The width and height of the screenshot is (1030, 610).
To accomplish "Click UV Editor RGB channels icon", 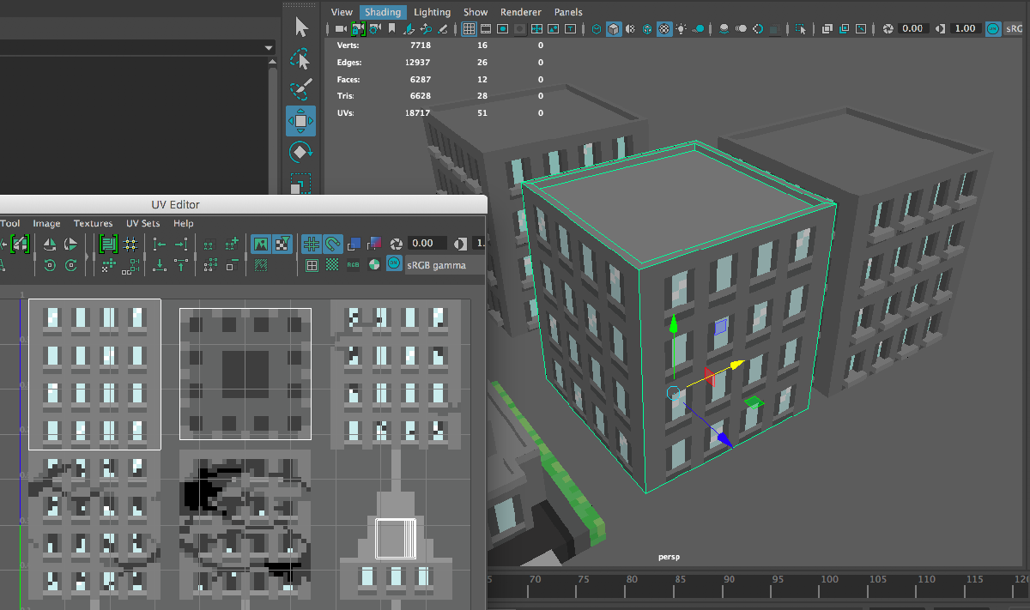I will [354, 265].
